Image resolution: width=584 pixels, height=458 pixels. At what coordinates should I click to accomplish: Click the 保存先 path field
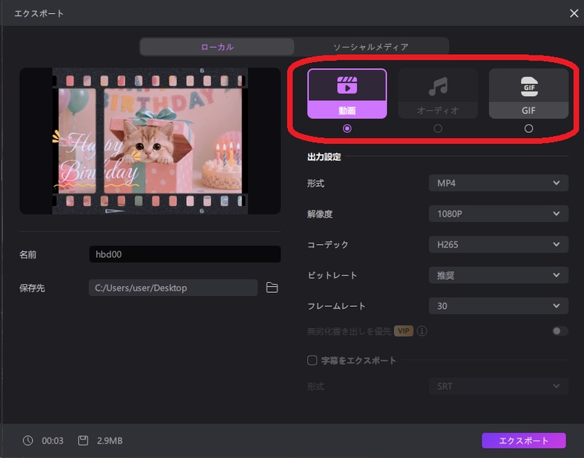(x=173, y=288)
